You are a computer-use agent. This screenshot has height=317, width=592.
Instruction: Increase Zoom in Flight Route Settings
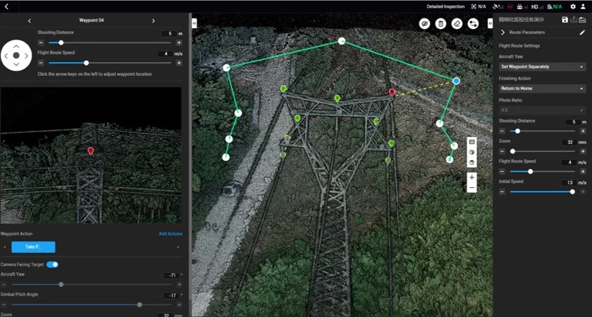583,151
